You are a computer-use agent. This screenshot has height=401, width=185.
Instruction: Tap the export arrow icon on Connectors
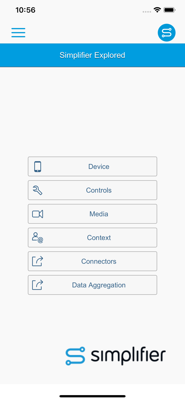click(38, 261)
